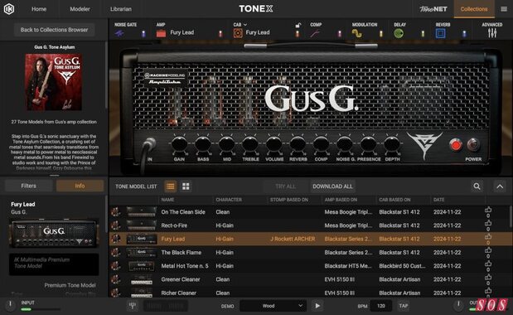This screenshot has width=513, height=315.
Task: Sort list by Stomp Based On column
Action: [x=289, y=200]
